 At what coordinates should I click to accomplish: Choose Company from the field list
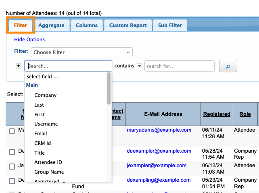pyautogui.click(x=45, y=95)
